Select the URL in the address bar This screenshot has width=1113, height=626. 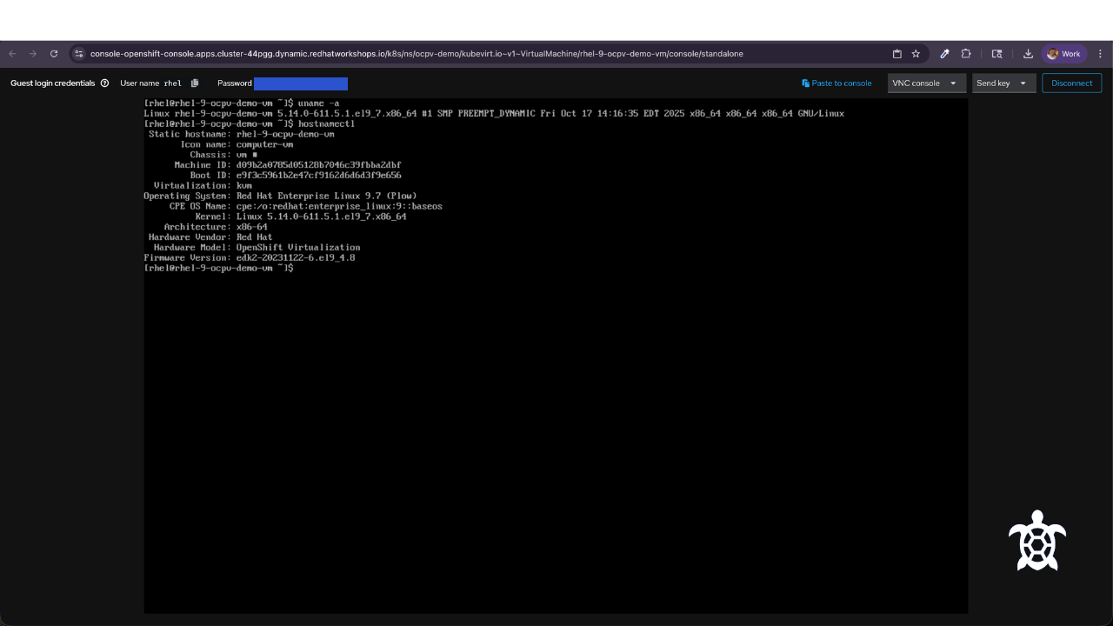(x=417, y=54)
